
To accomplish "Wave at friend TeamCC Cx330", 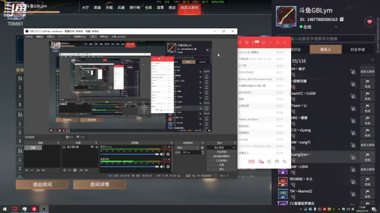I will [353, 96].
